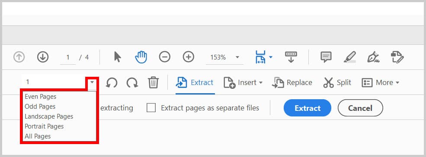Screen dimensions: 426x157
Task: Click the fit width page display icon
Action: point(260,57)
